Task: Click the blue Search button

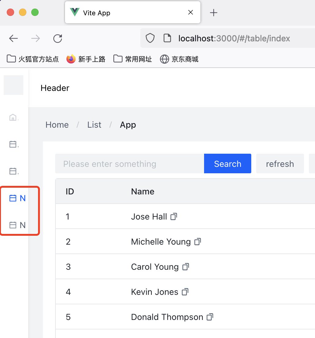Action: tap(228, 163)
